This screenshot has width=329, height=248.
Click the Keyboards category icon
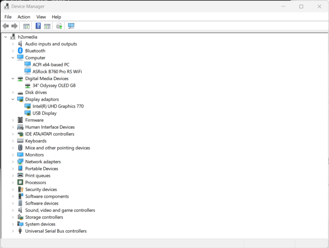tap(20, 141)
